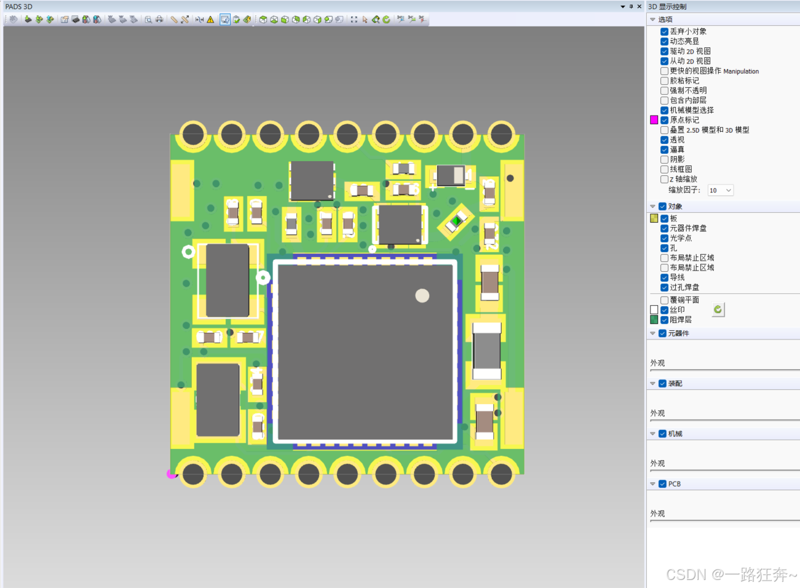Collapse the 装配 section
This screenshot has width=800, height=588.
pos(653,383)
